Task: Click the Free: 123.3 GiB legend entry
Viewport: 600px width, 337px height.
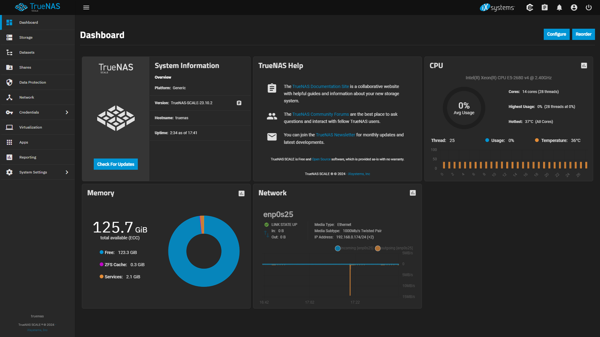Action: (118, 252)
